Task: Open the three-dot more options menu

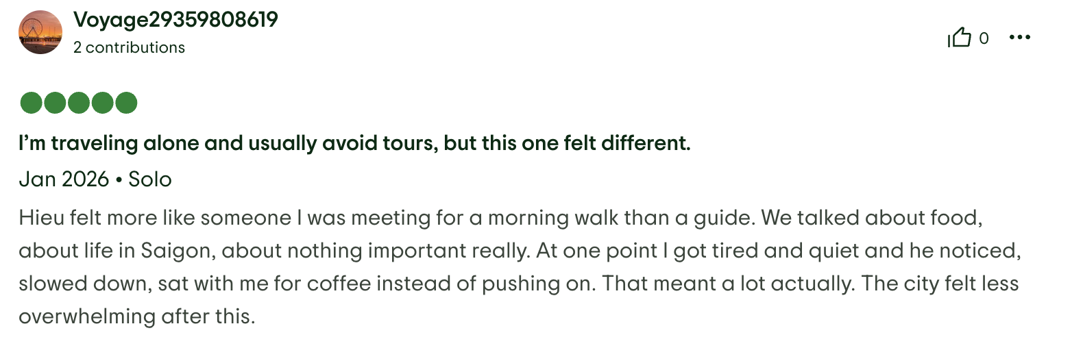Action: [x=1019, y=38]
